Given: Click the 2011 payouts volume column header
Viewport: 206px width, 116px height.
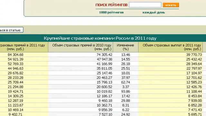Looking at the screenshot, I should [170, 47].
